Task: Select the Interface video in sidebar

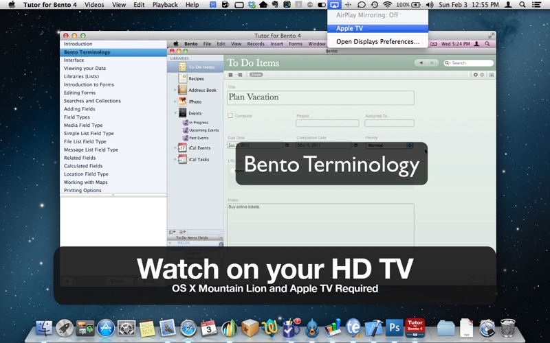Action: coord(113,60)
